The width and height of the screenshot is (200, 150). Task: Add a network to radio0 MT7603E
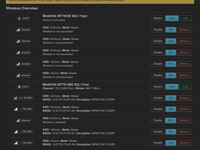tap(185, 18)
